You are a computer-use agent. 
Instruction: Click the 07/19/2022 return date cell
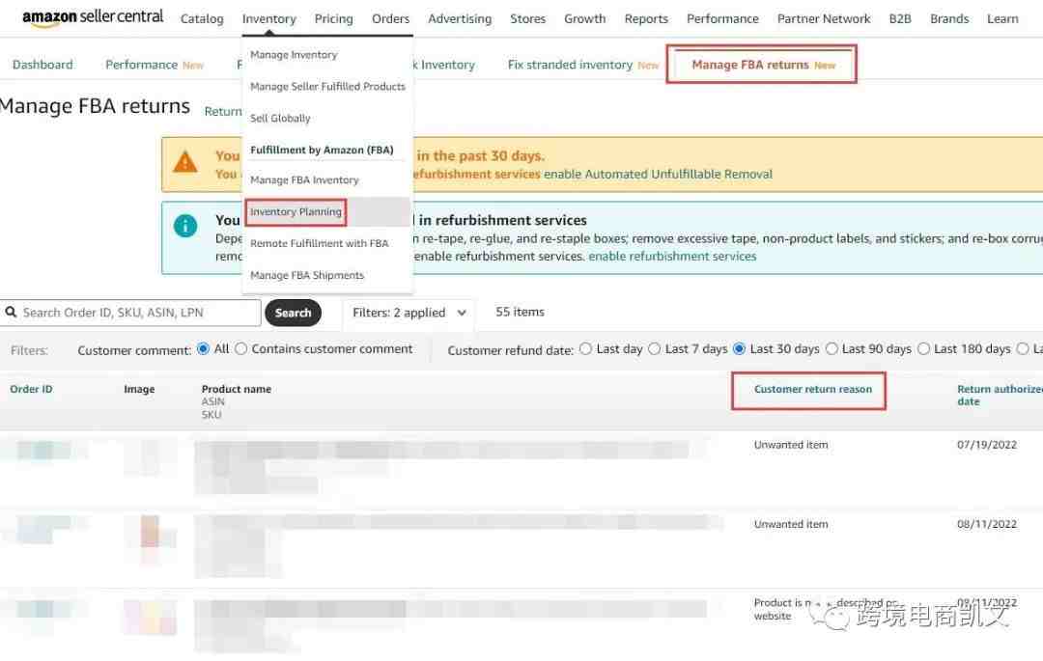click(x=987, y=445)
